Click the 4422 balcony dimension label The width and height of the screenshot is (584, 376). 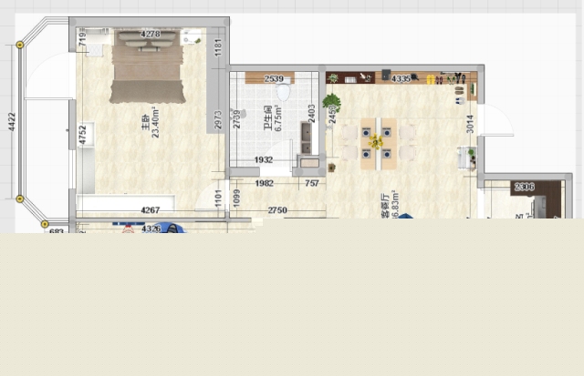click(x=12, y=122)
